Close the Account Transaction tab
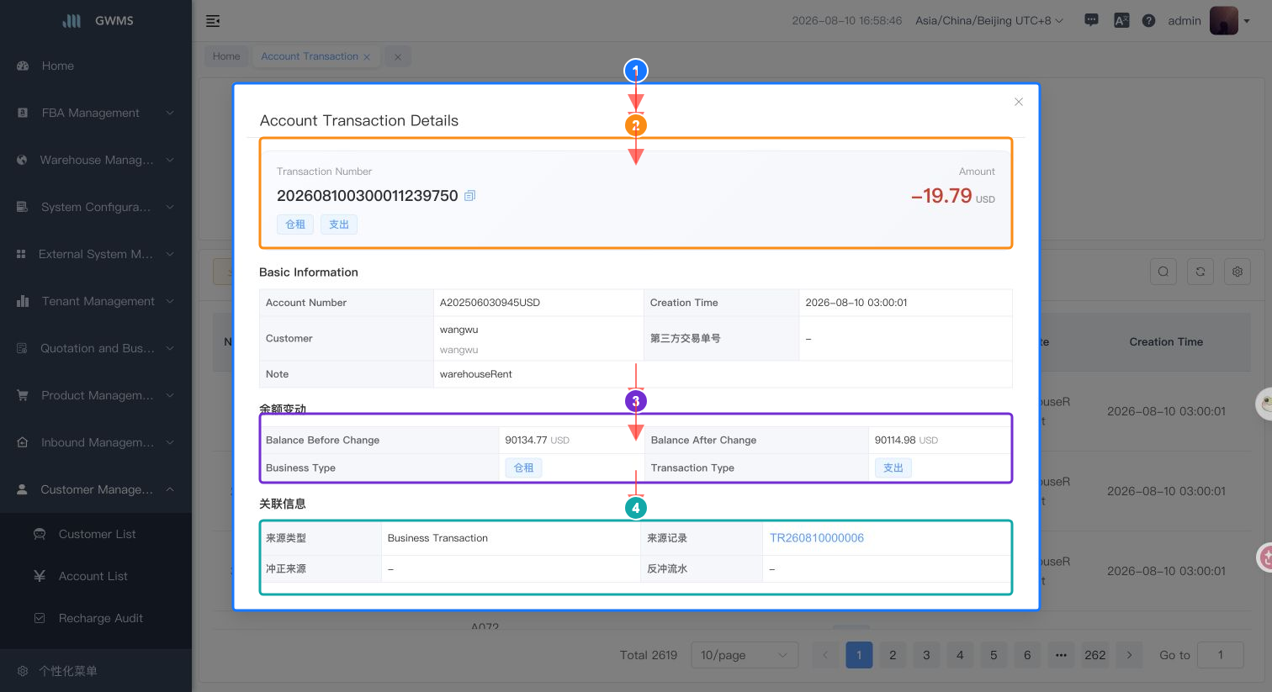1272x692 pixels. click(367, 57)
